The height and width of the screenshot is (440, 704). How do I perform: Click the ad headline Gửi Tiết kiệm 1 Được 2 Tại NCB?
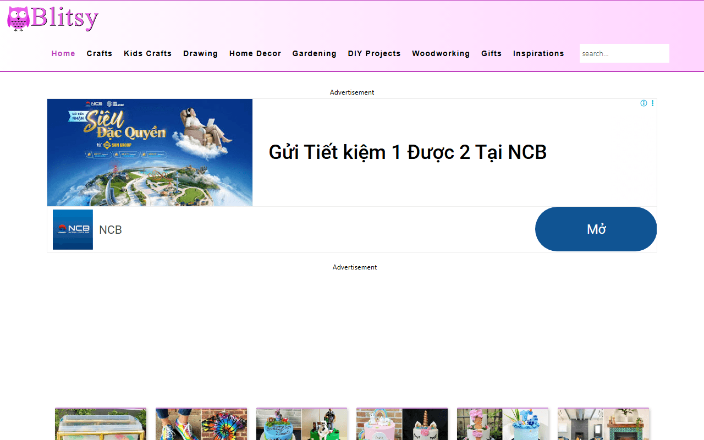pos(408,152)
